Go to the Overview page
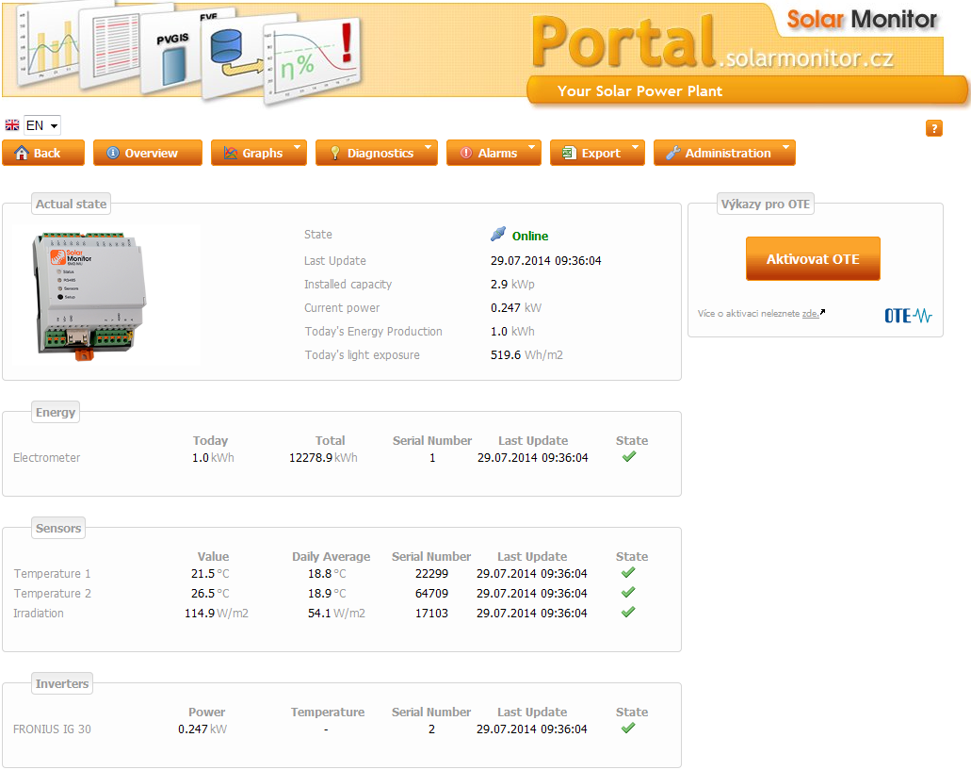 point(147,153)
